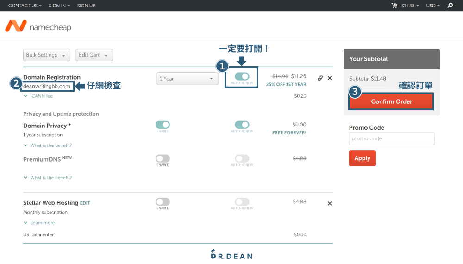463x264 pixels.
Task: Enable the Stellar Web Hosting switch
Action: pos(163,201)
